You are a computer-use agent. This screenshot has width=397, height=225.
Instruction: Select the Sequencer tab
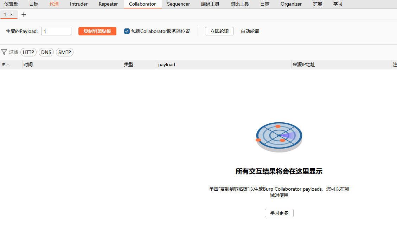[x=178, y=4]
